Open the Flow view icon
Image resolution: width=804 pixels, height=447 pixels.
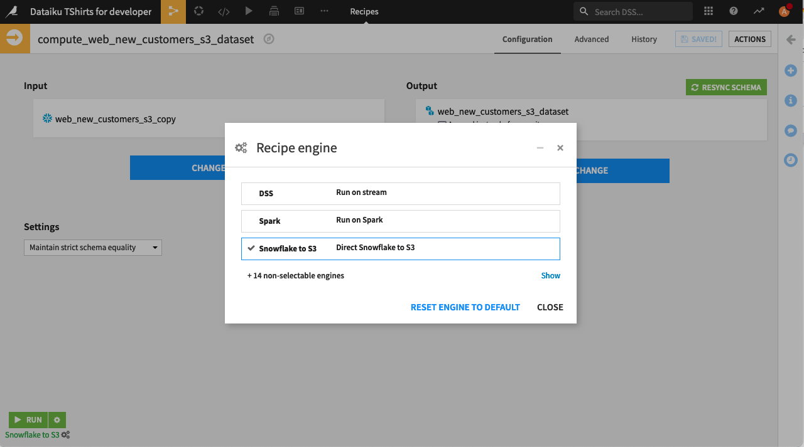173,11
